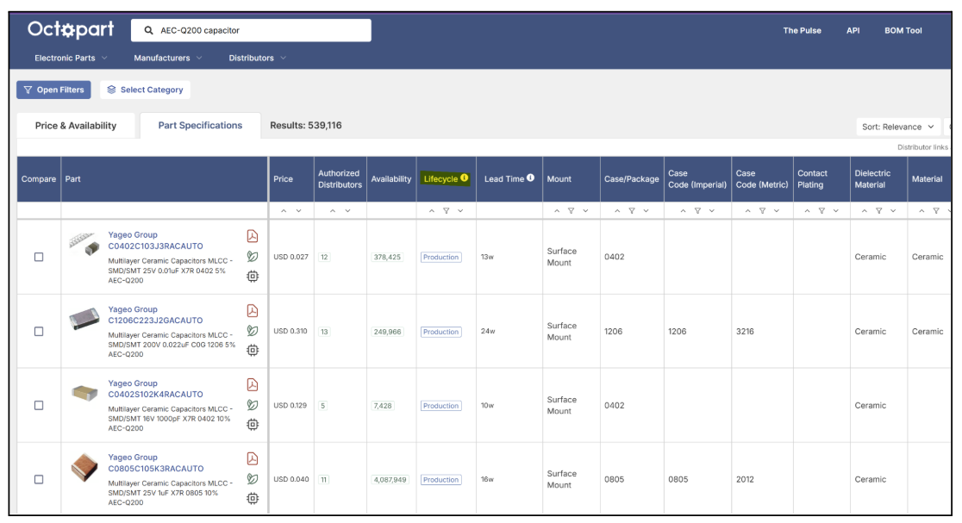
Task: Open part link C0402S102K4RACAUTO
Action: click(155, 395)
